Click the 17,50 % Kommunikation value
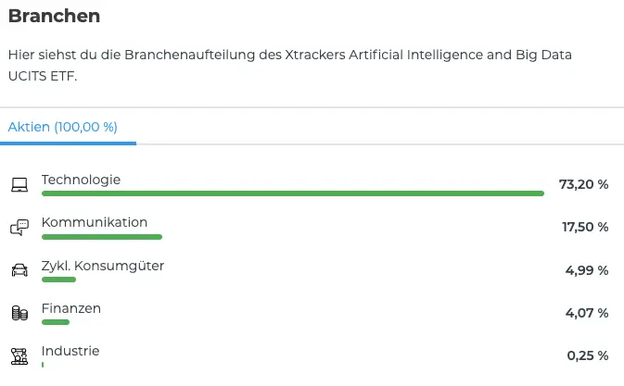624x386 pixels. click(585, 227)
